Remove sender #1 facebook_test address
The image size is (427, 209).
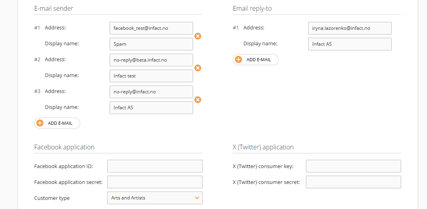[x=198, y=36]
